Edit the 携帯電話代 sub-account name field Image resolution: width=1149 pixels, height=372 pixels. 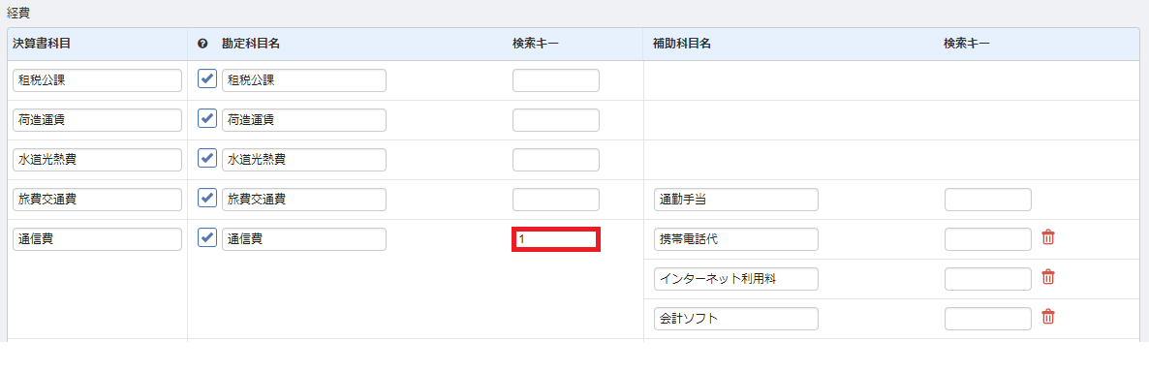click(x=735, y=239)
